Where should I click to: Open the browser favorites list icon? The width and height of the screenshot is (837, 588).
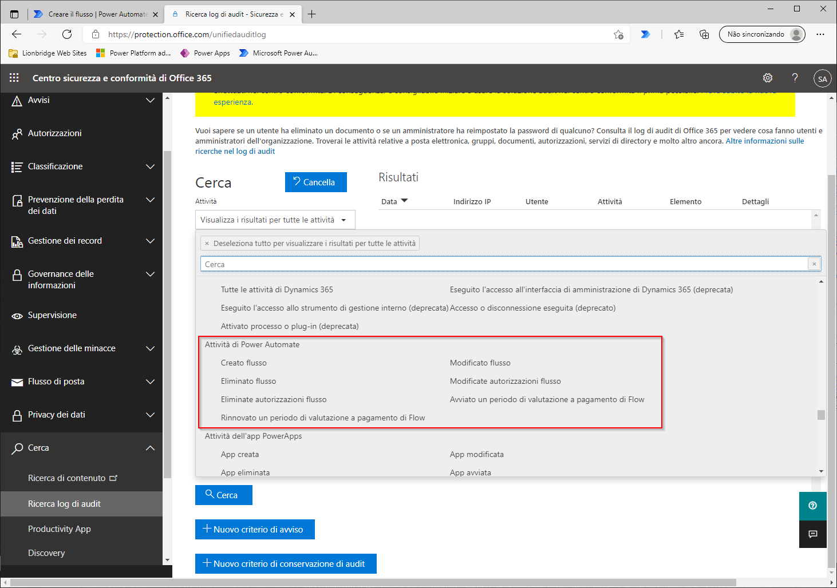click(x=679, y=34)
